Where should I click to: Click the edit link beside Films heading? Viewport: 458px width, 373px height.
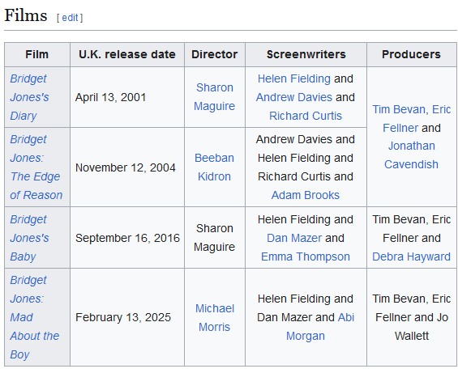(70, 18)
